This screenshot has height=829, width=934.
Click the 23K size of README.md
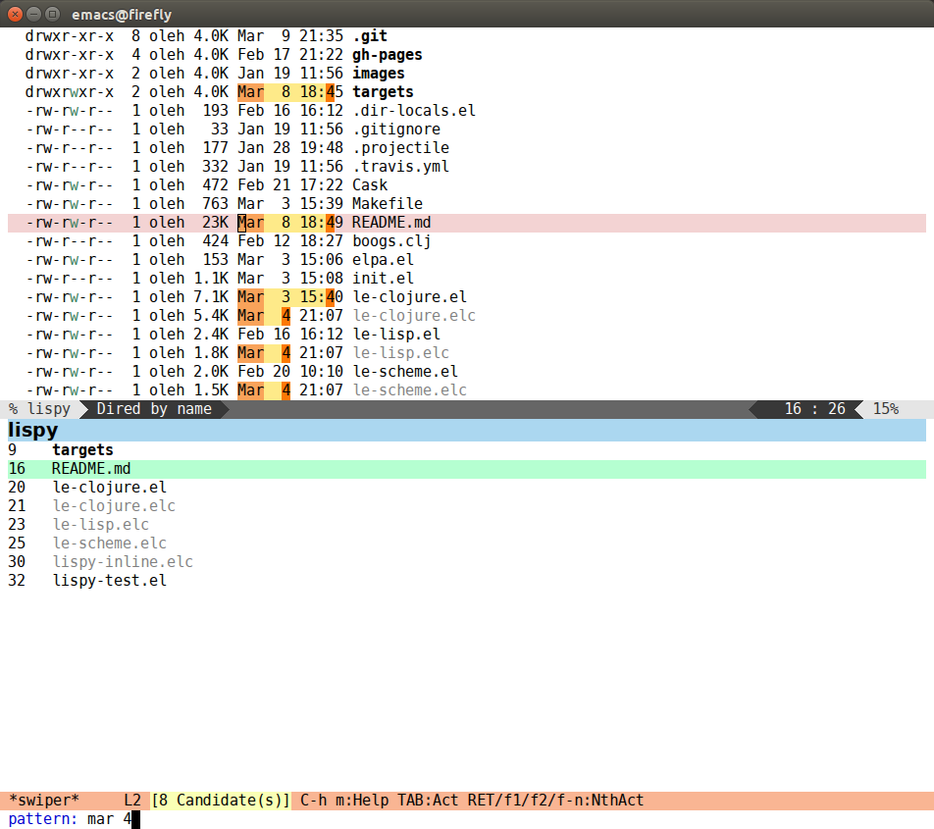tap(215, 223)
